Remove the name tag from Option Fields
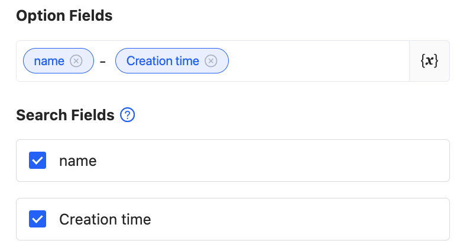Viewport: 460px width, 250px height. 76,61
